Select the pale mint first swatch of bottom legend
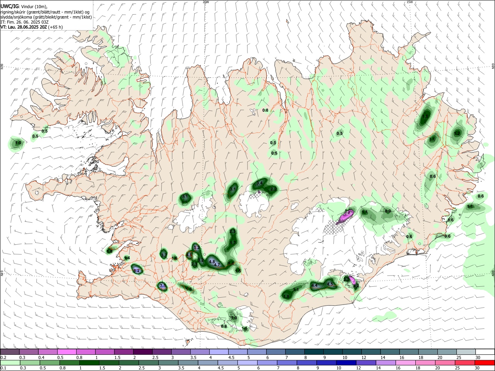 coord(10,362)
